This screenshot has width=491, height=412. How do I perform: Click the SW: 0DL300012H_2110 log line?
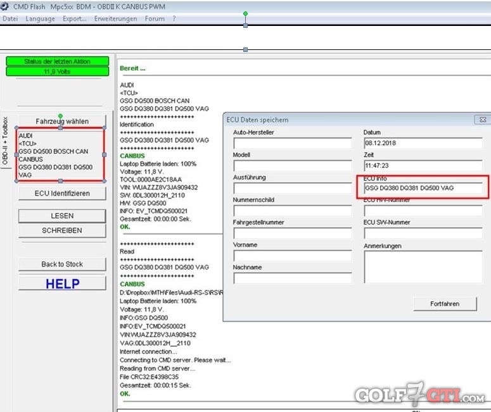tap(152, 195)
